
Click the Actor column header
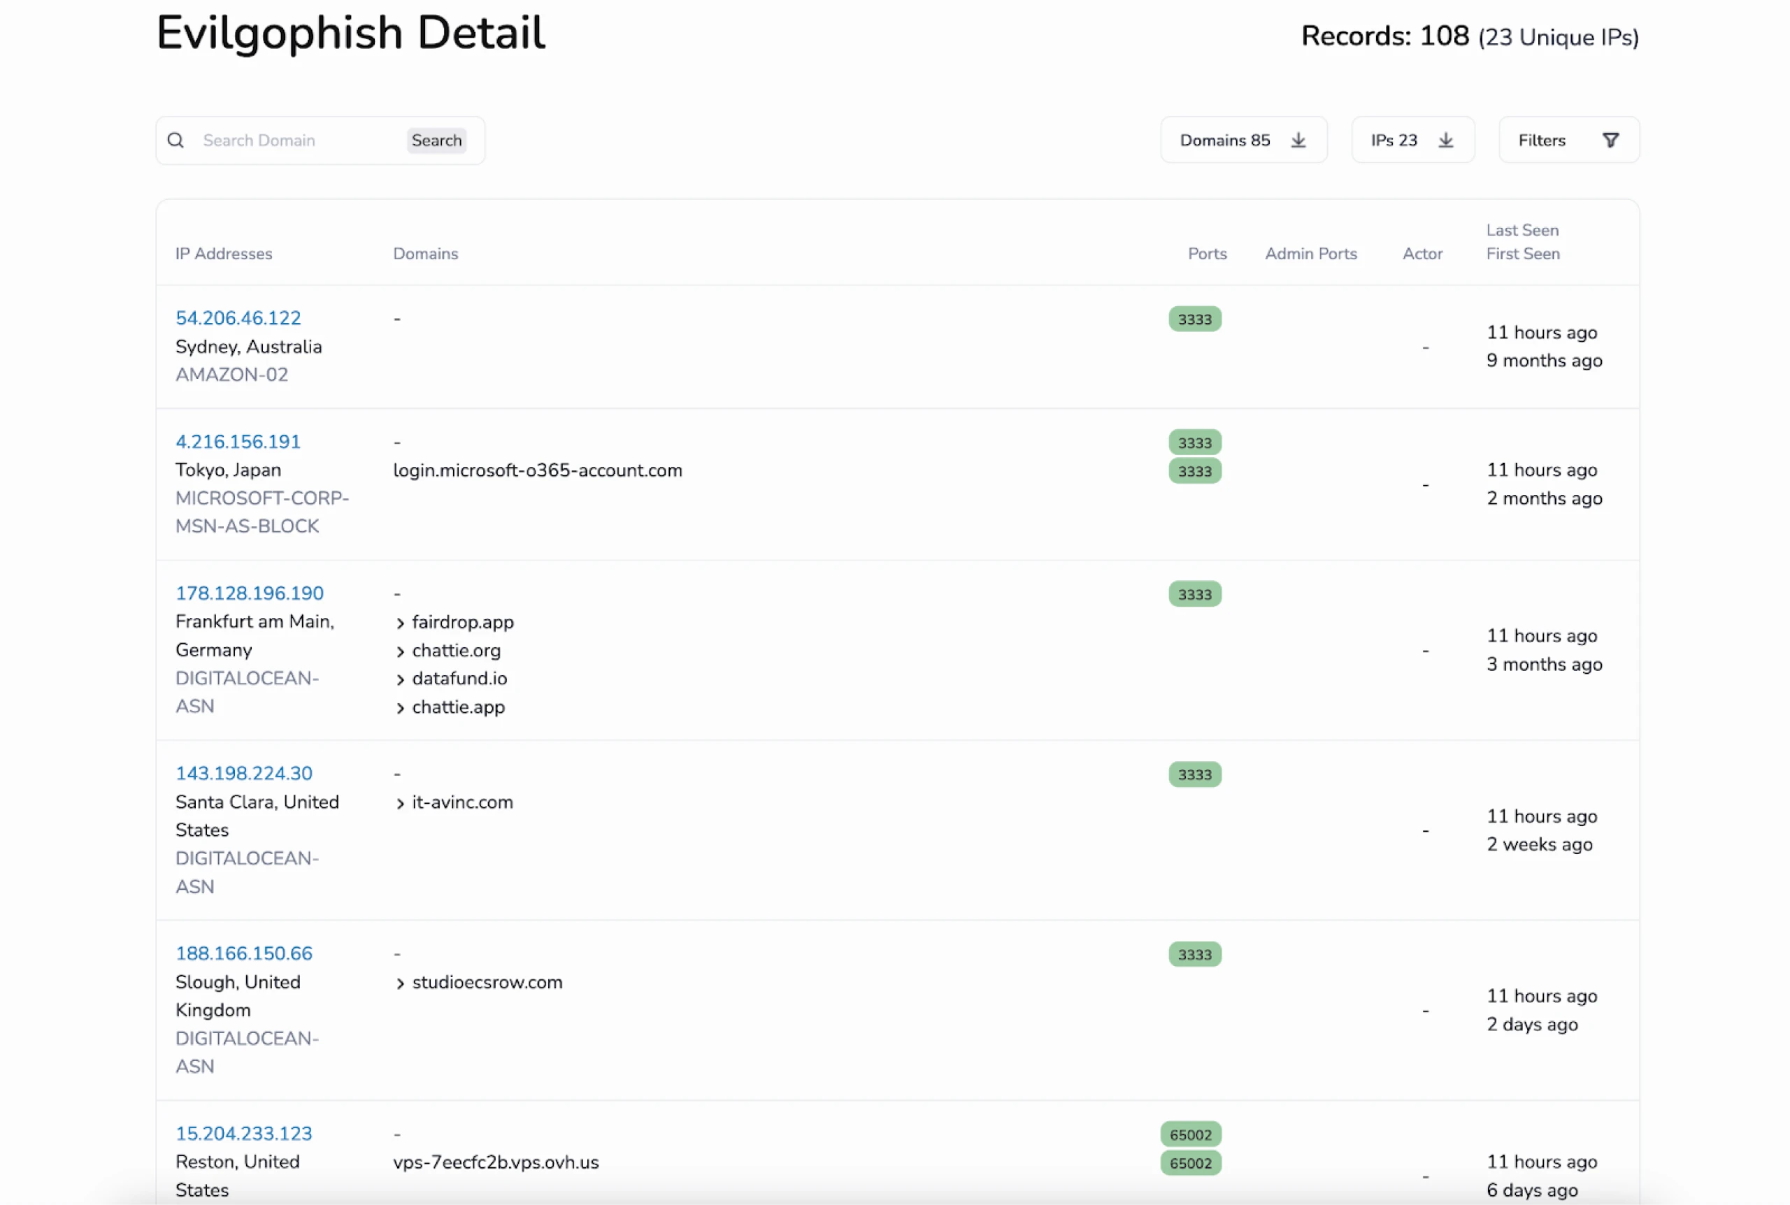tap(1423, 254)
